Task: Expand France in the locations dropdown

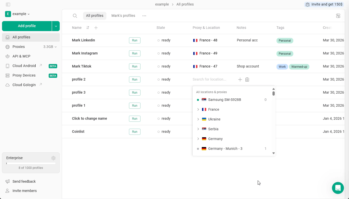Action: (198, 109)
